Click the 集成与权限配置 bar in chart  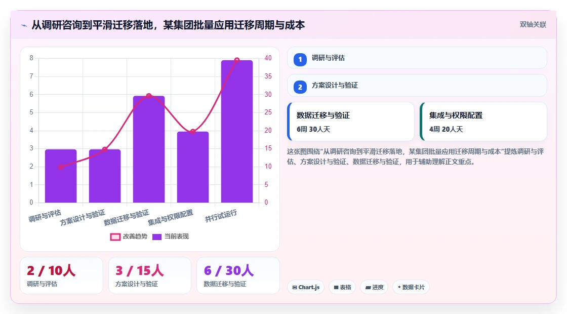(x=193, y=167)
